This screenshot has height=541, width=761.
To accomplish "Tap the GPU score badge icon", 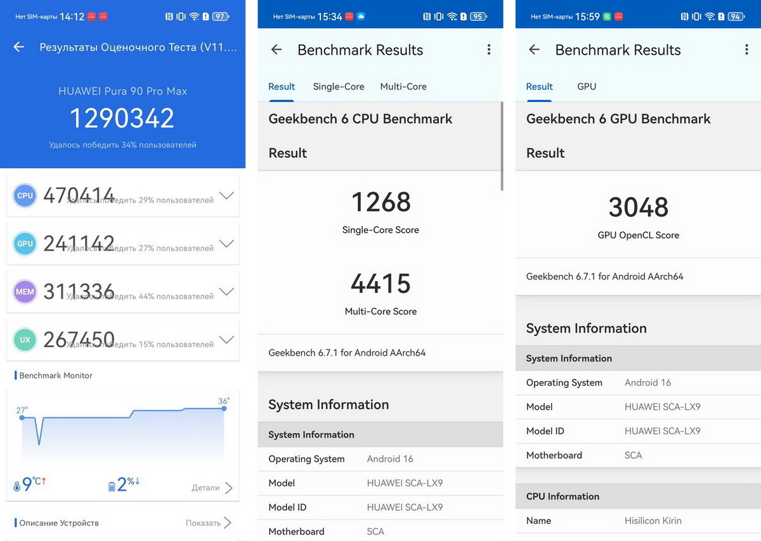I will 25,244.
